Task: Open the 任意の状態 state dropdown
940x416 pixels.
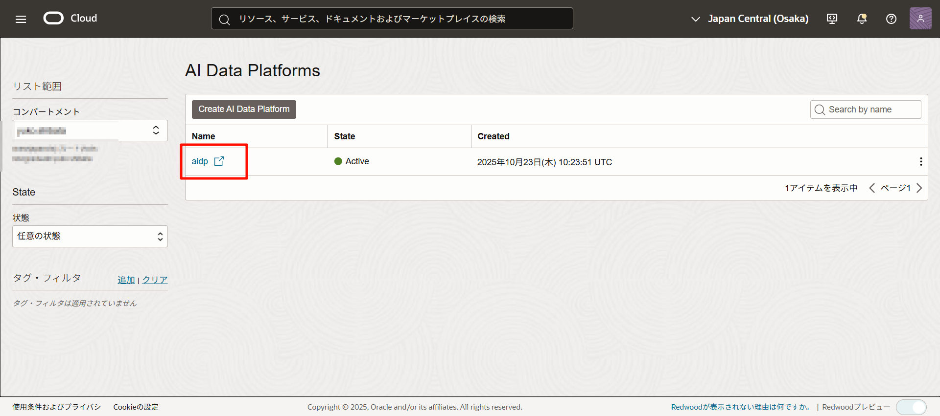Action: [90, 236]
